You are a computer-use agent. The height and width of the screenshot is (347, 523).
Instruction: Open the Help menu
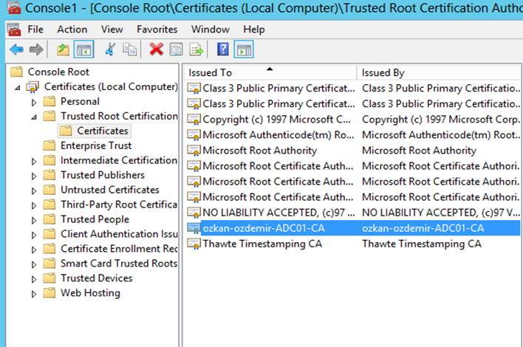click(x=254, y=30)
